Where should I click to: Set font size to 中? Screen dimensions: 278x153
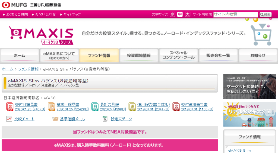point(180,14)
